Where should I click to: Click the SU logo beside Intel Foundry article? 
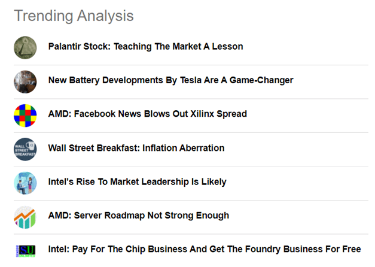[x=26, y=251]
